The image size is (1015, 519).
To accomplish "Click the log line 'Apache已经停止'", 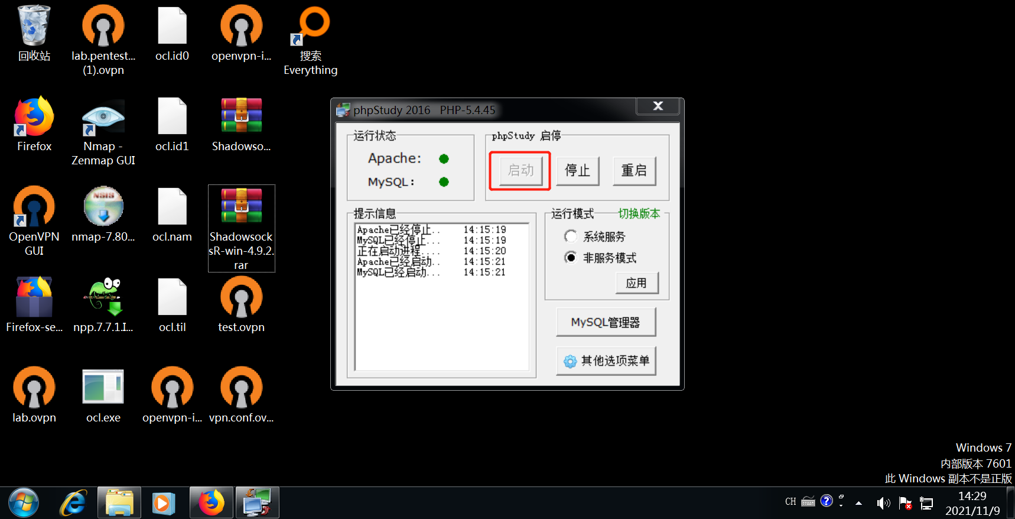I will pos(431,230).
